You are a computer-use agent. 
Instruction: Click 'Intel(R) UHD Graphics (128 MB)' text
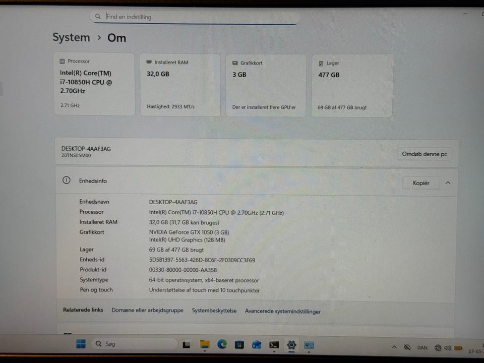point(187,240)
